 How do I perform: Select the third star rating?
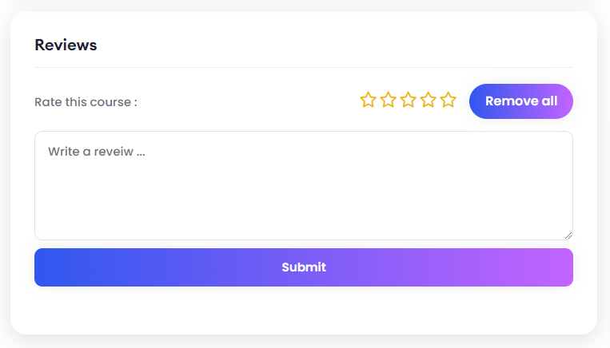click(408, 101)
